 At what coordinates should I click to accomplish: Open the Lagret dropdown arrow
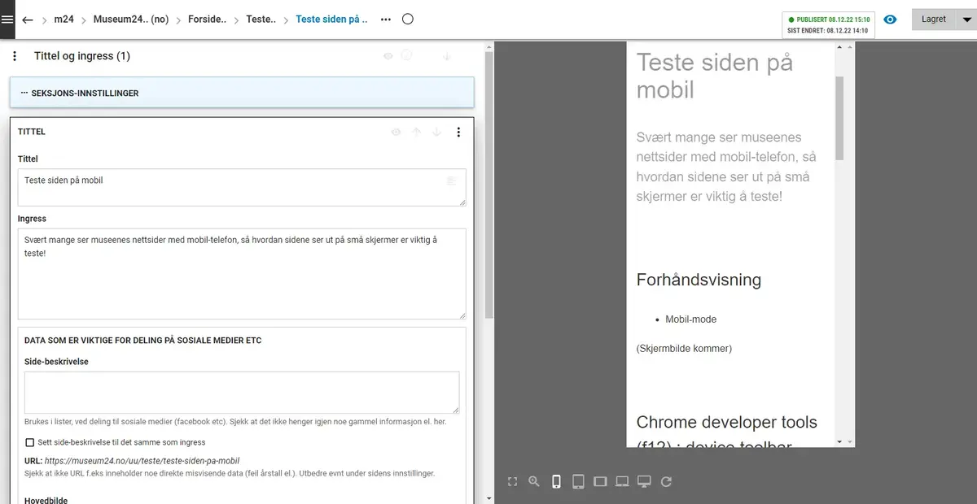click(963, 20)
